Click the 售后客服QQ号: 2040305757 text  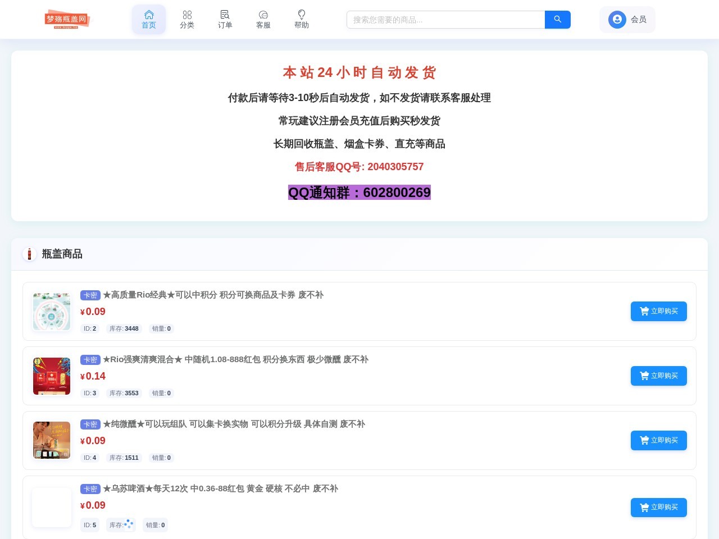pos(359,167)
